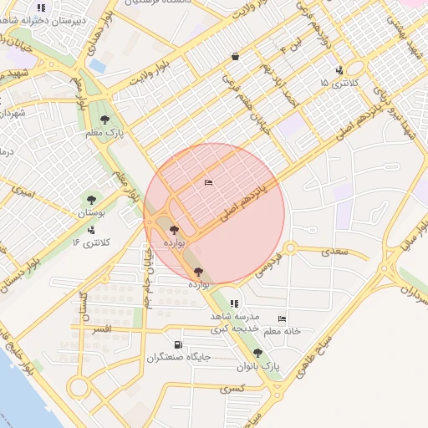The width and height of the screenshot is (428, 428).
Task: Click the جایگاه صنعتگران place label
Action: tap(179, 358)
